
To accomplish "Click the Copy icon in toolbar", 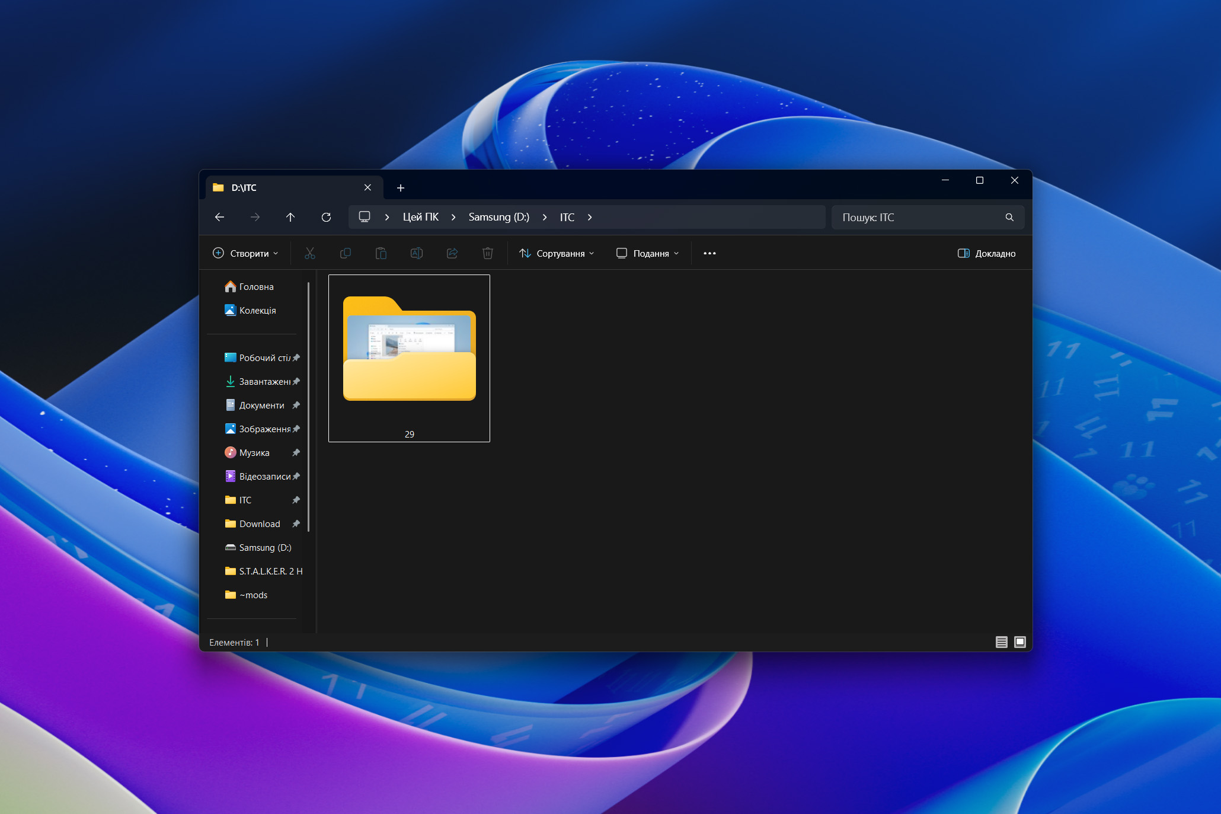I will click(345, 253).
